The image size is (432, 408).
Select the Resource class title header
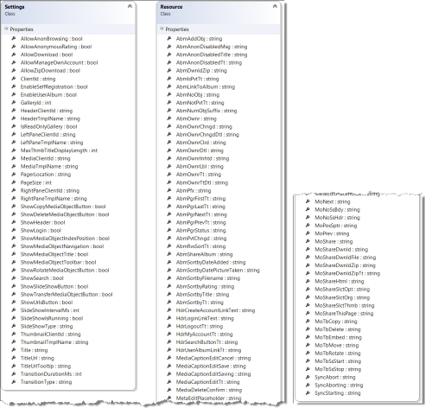tap(171, 7)
